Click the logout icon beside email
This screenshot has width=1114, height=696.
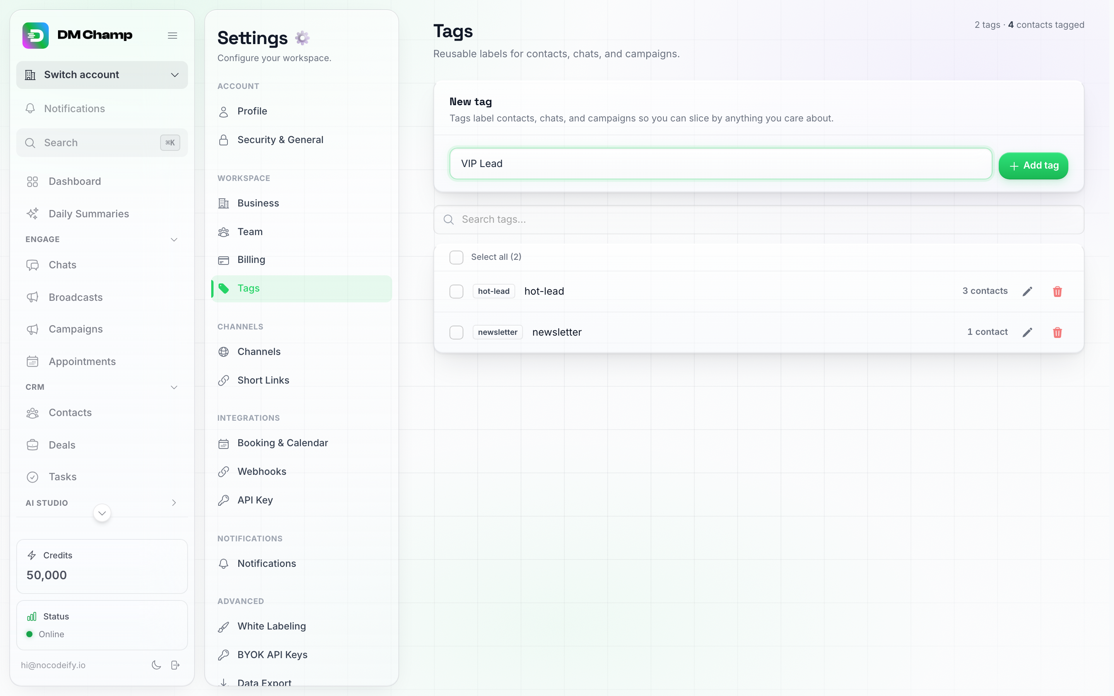pos(175,665)
